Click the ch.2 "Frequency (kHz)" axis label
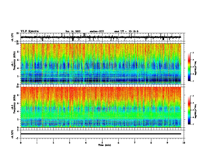 click(14, 104)
